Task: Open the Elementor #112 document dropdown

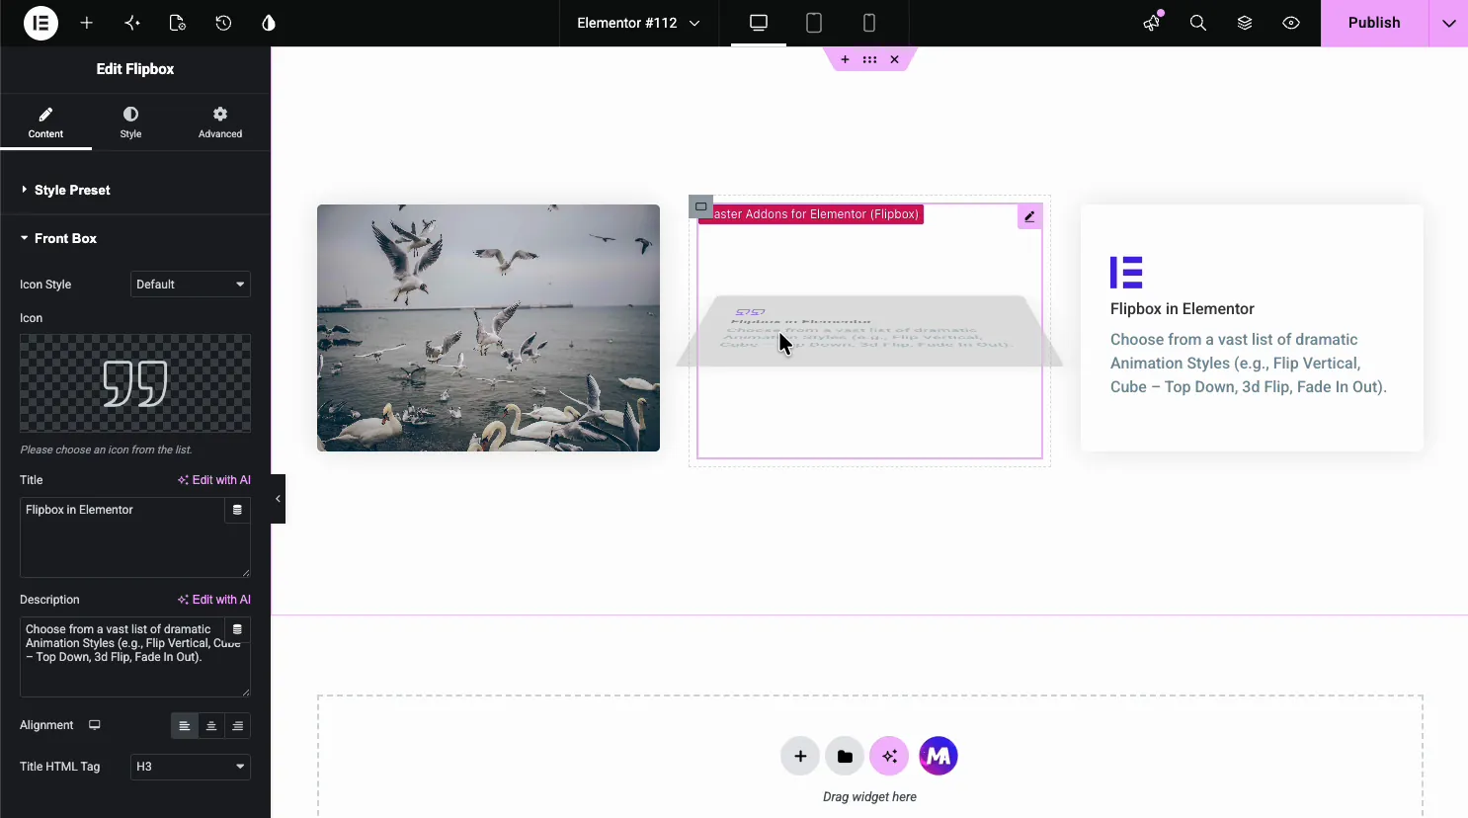Action: point(638,23)
